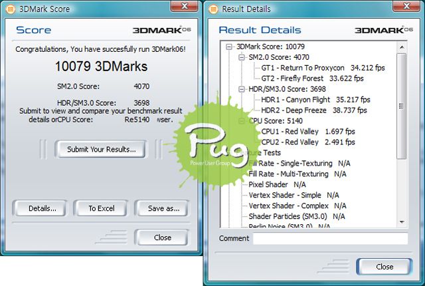Submit your benchmark results
This screenshot has width=425, height=286.
click(101, 149)
